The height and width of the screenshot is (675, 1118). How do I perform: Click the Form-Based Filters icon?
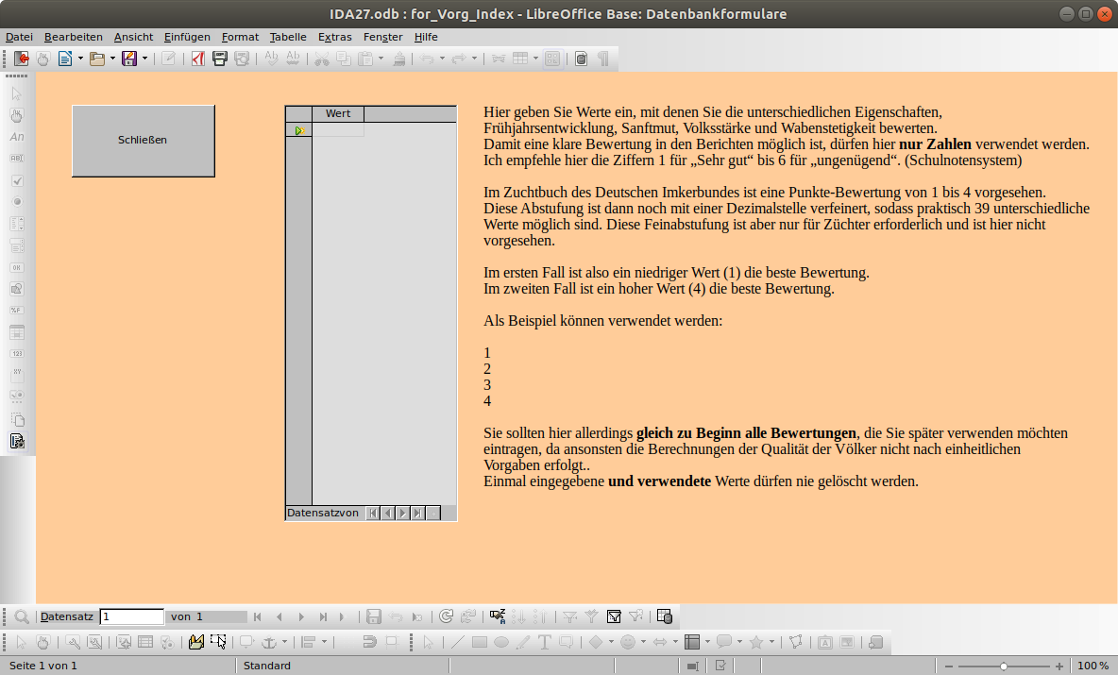tap(614, 616)
